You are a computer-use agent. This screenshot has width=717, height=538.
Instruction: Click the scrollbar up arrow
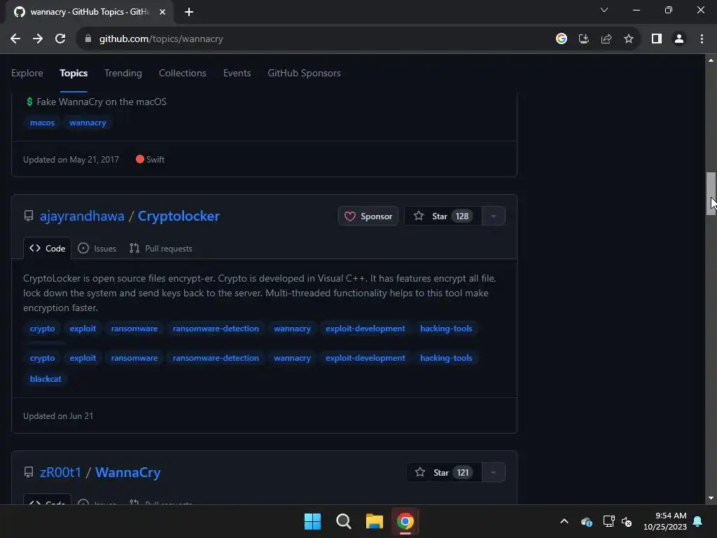711,60
